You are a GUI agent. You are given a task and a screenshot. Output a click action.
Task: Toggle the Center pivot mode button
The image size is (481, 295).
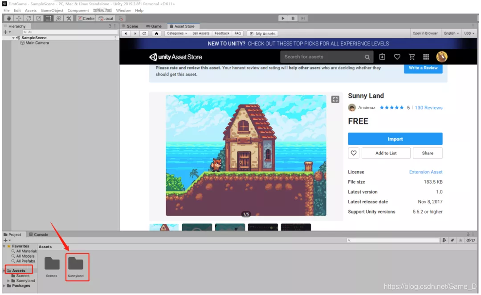86,18
